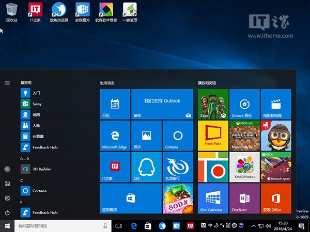Click the 生活动态 tile group header
The width and height of the screenshot is (310, 232).
(x=107, y=83)
